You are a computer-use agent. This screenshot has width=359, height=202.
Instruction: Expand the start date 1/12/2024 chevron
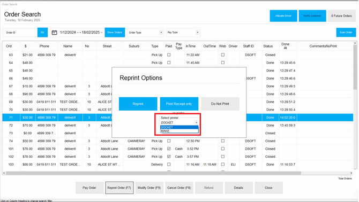(x=78, y=33)
